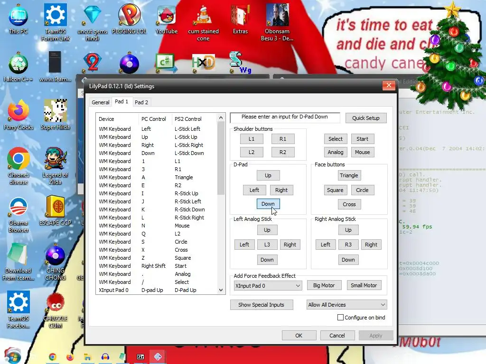
Task: Select the Right Shift Start binding row
Action: coord(157,266)
